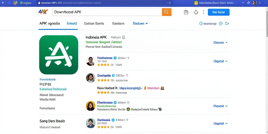Switch to the Bntatld tab
The width and height of the screenshot is (268, 134).
72,24
